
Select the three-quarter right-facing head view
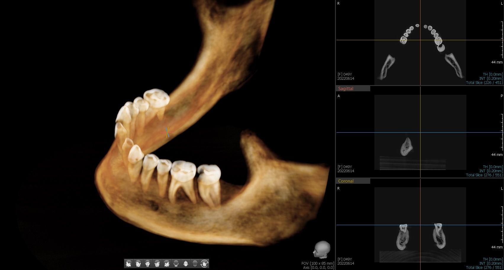(157, 264)
